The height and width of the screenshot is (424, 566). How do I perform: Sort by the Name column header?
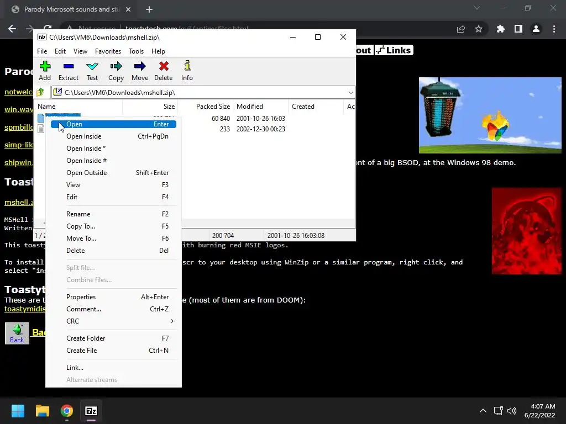(78, 107)
